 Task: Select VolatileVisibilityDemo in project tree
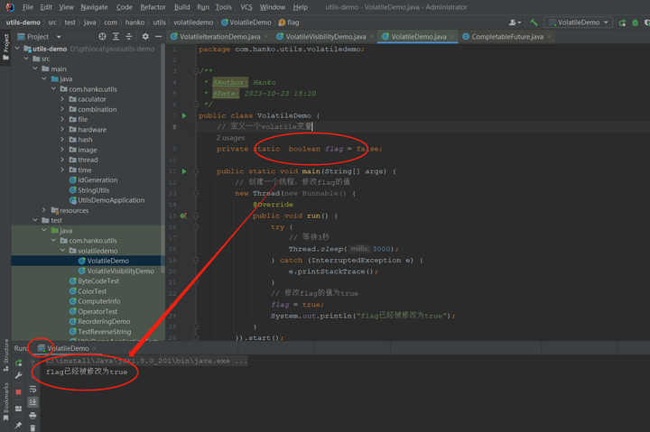pyautogui.click(x=121, y=271)
